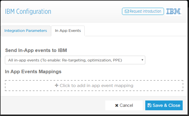189x116 pixels.
Task: Click the floppy disk save icon
Action: [x=149, y=105]
